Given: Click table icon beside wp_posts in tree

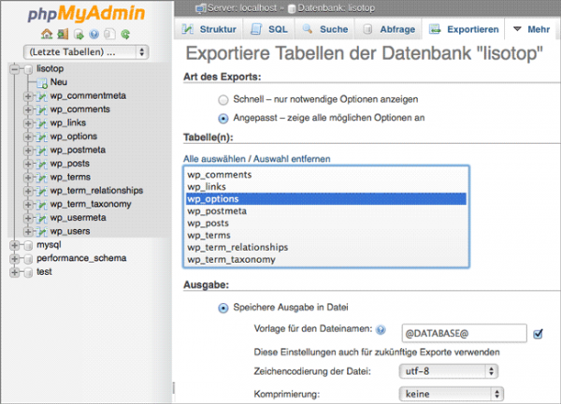Looking at the screenshot, I should [42, 164].
